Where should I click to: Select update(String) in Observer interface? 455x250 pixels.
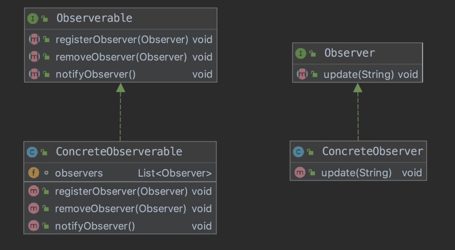(x=358, y=74)
